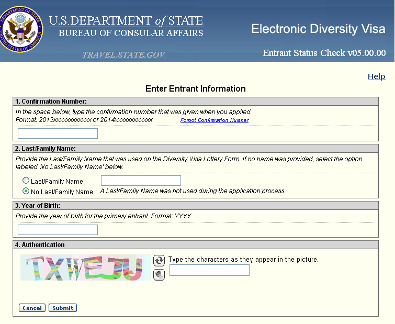Viewport: 395px width, 324px height.
Task: Click the 2. Last/Family Name section header
Action: pyautogui.click(x=196, y=149)
